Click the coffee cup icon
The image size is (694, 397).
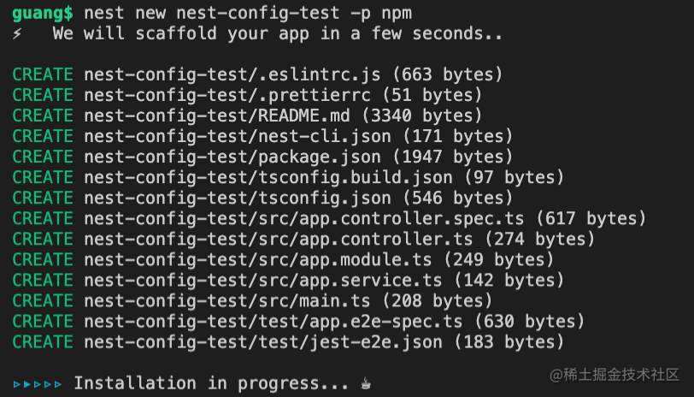364,383
